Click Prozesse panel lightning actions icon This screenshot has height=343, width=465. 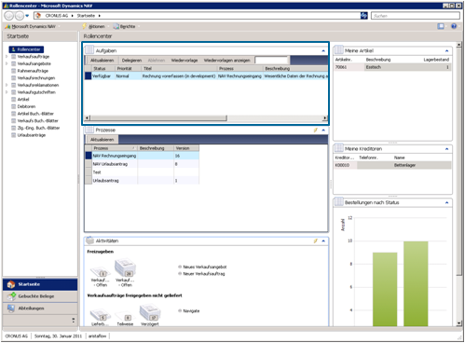point(316,130)
